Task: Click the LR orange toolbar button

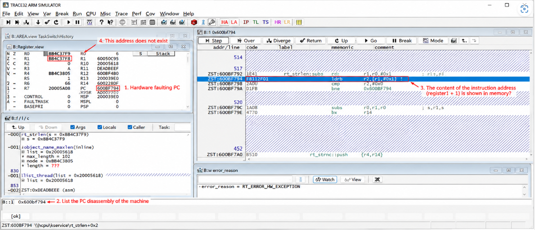Action: click(287, 22)
